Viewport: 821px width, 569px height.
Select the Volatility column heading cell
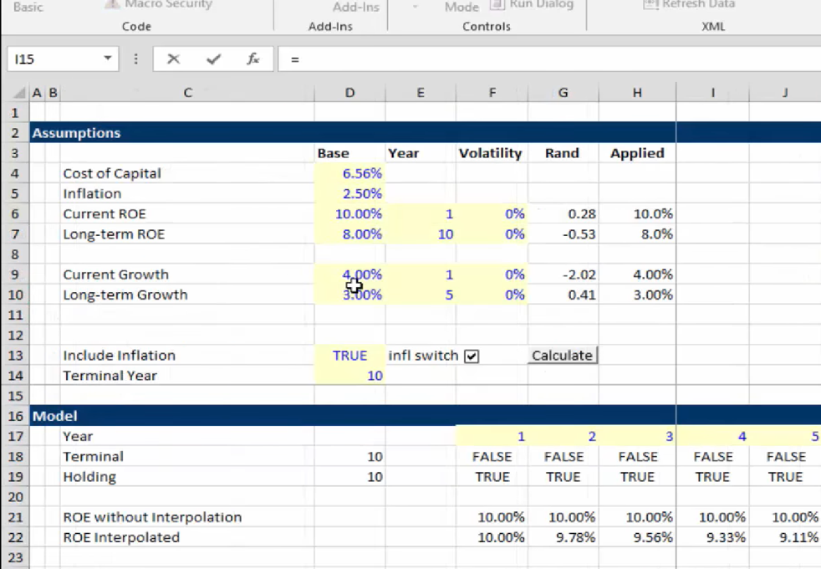(492, 153)
